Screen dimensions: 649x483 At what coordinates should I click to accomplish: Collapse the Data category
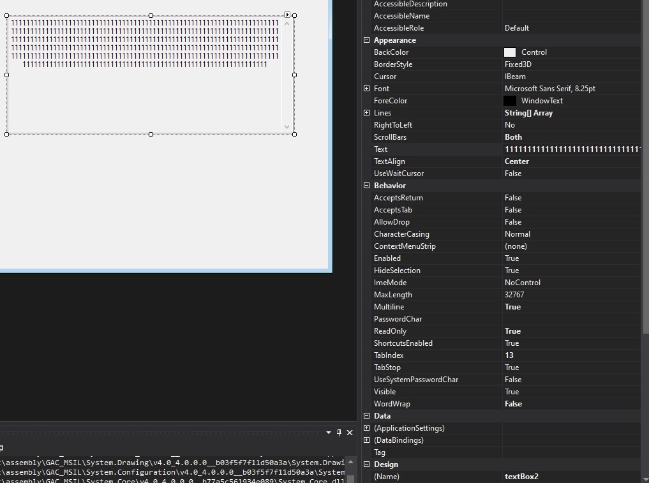[x=366, y=416]
